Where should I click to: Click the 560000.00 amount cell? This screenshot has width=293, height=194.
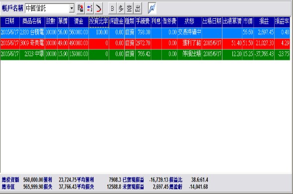[78, 32]
